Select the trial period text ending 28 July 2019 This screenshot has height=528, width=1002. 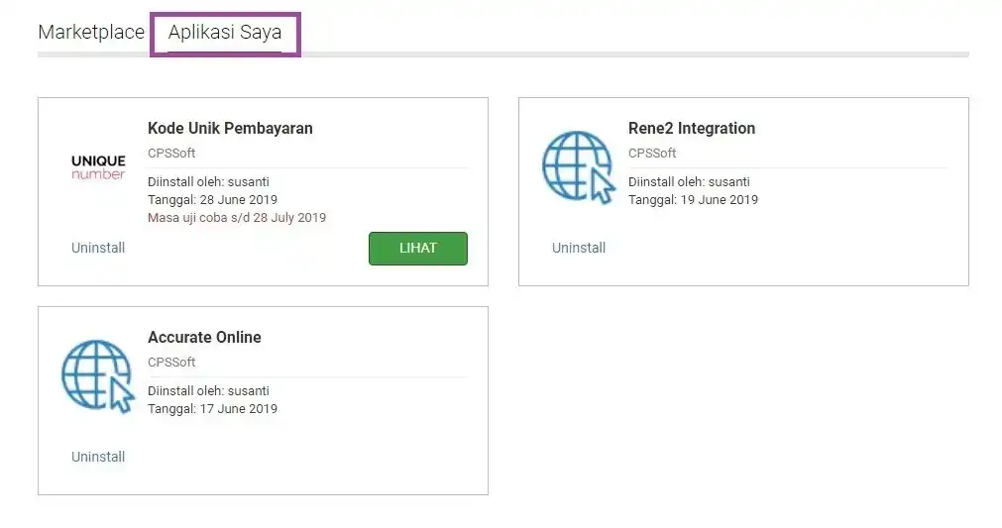tap(237, 218)
